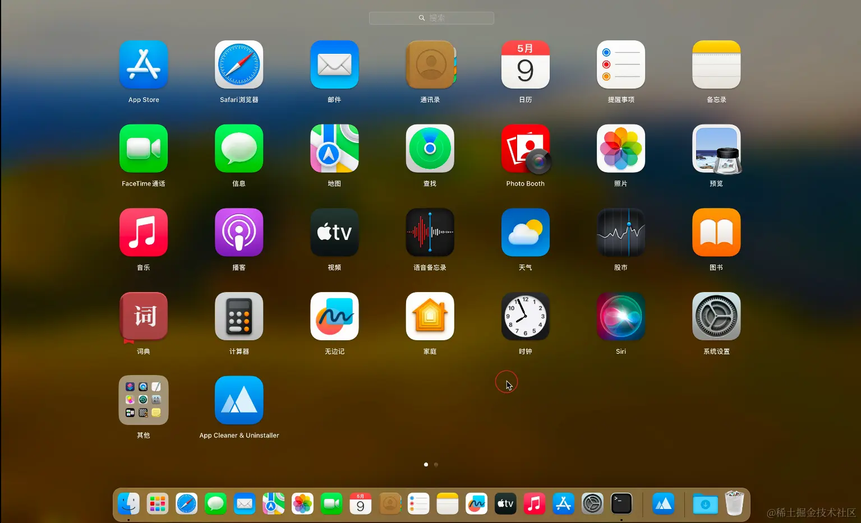Launch Photo Booth

coord(526,149)
